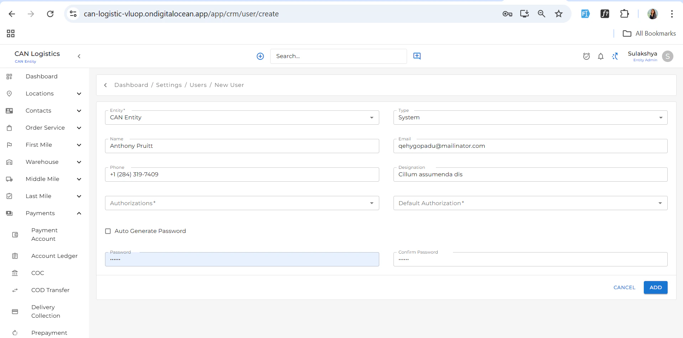Click the Payments wallet icon
This screenshot has width=683, height=338.
click(9, 213)
